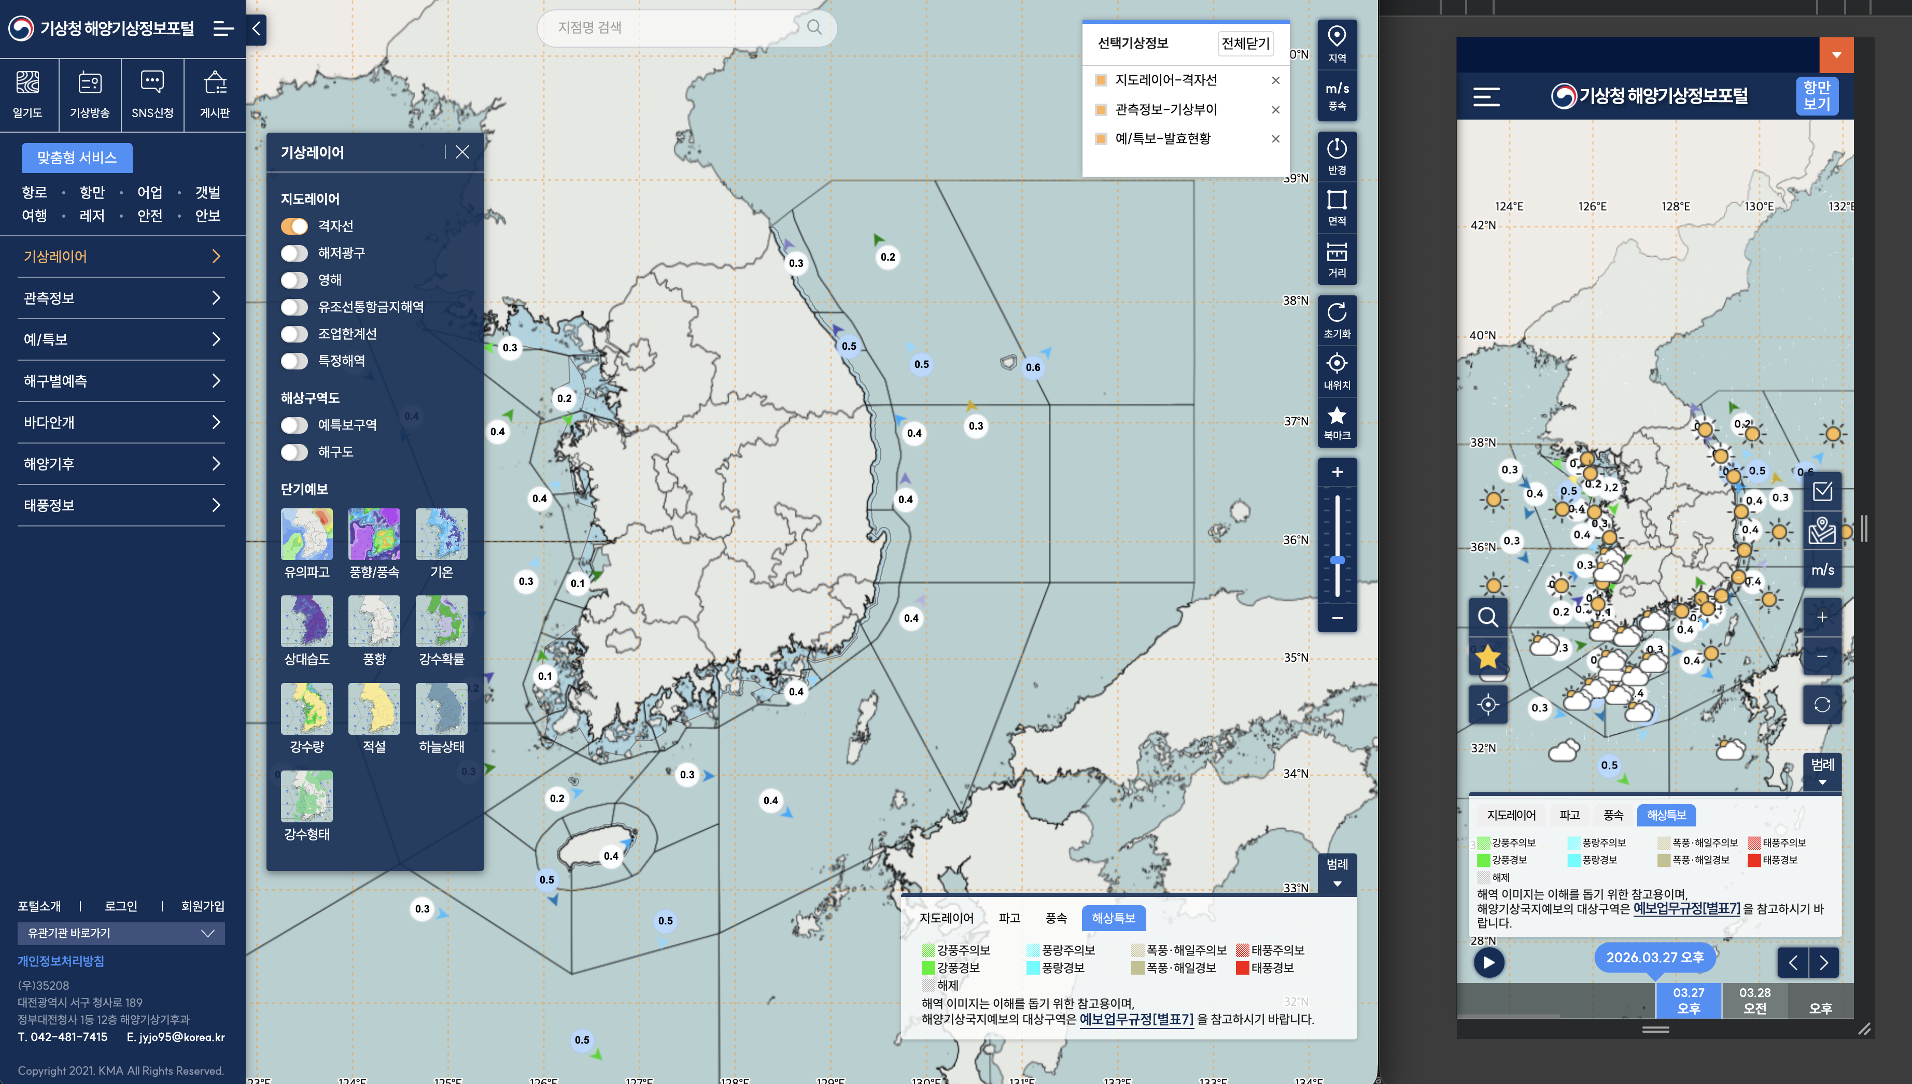Open the 유관기관 바로가기 dropdown

pyautogui.click(x=121, y=934)
